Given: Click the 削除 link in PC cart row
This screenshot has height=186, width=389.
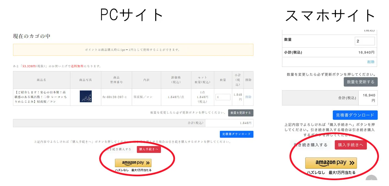Looking at the screenshot, I should coord(248,97).
